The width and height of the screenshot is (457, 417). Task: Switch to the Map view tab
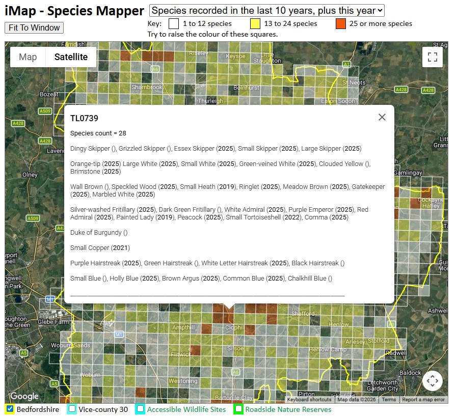pyautogui.click(x=28, y=57)
